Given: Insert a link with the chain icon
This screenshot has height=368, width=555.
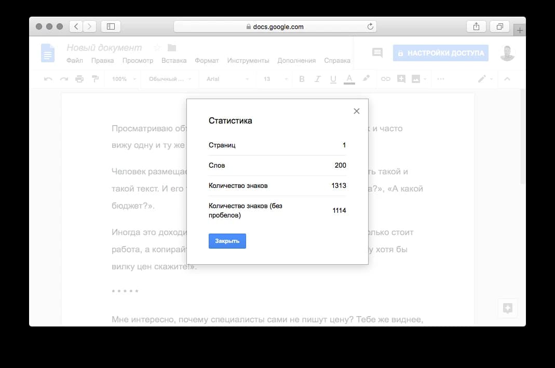Looking at the screenshot, I should click(x=385, y=79).
